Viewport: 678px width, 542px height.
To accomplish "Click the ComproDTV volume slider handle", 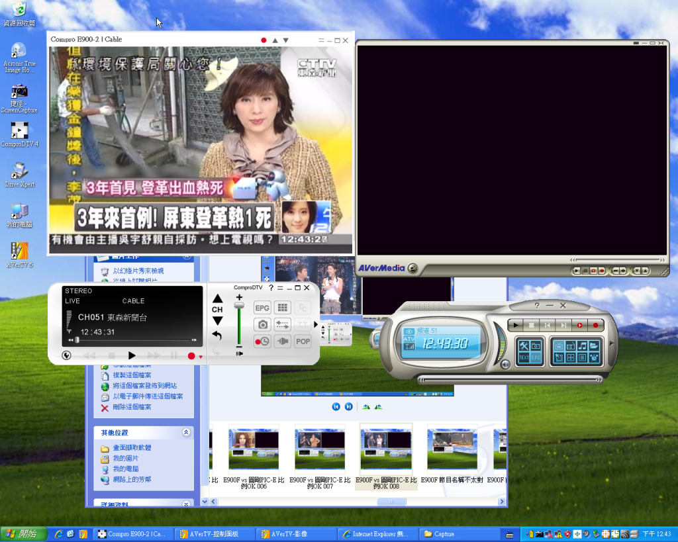I will click(239, 306).
